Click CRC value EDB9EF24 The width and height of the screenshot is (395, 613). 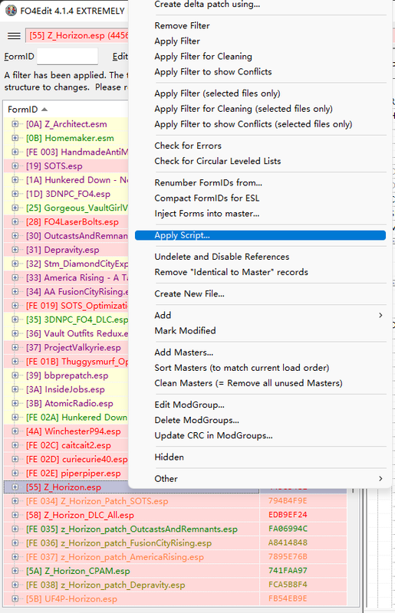click(288, 515)
